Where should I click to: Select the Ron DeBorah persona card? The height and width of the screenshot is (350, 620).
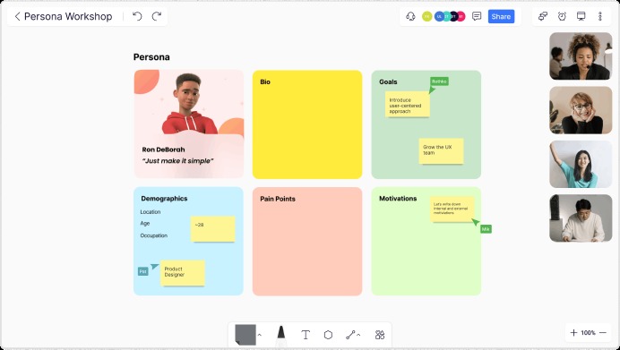pos(189,124)
